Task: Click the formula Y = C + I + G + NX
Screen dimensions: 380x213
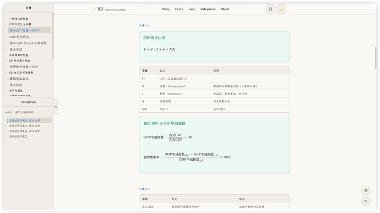Action: (x=159, y=49)
